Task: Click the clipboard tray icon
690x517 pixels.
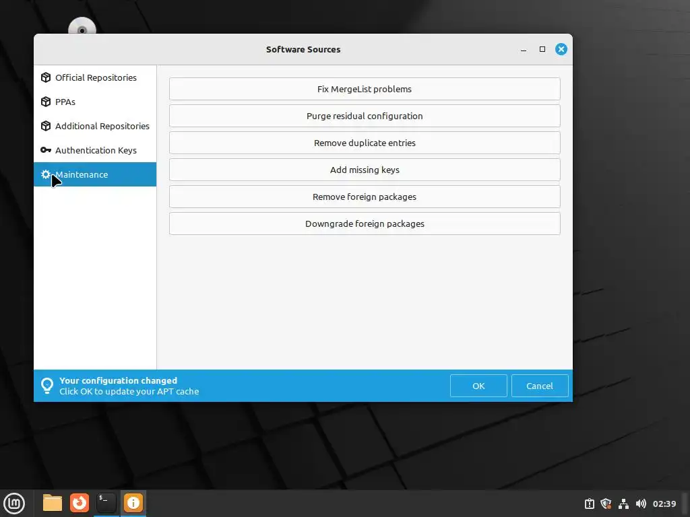Action: click(x=589, y=504)
